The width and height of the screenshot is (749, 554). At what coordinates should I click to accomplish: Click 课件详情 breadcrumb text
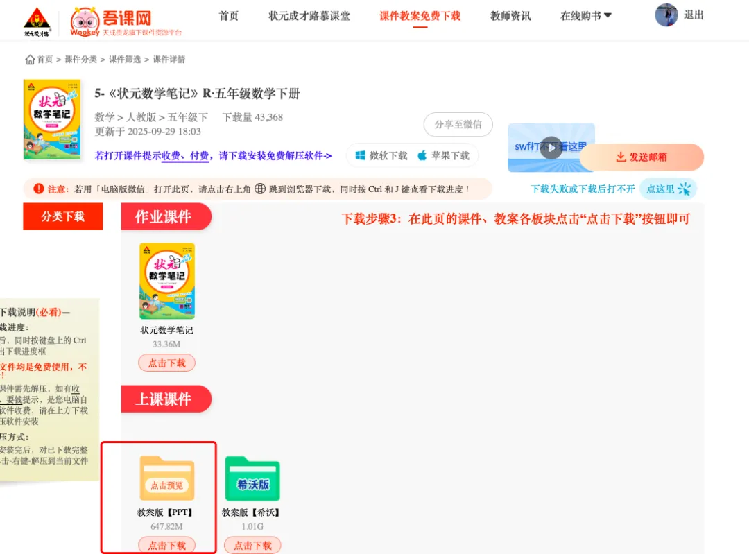click(x=169, y=59)
